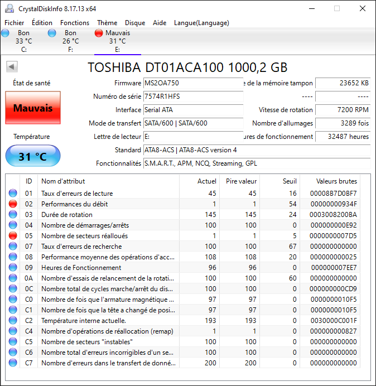Click the 31 °C temperature button

coord(33,156)
